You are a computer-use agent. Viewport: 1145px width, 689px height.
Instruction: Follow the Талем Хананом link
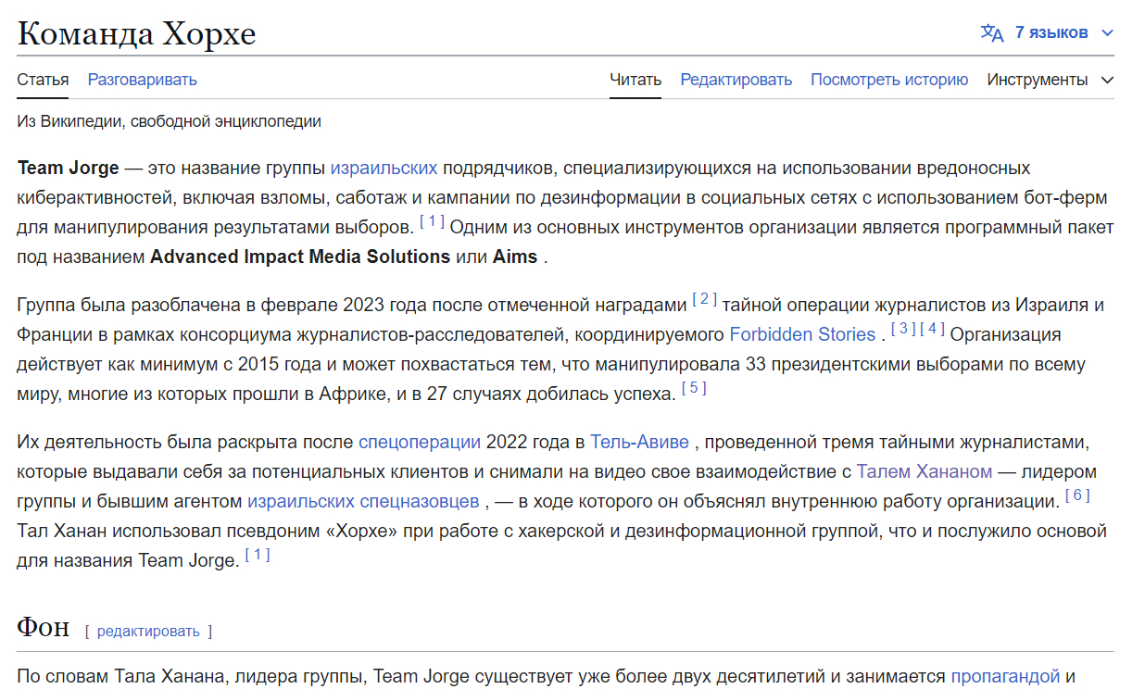coord(924,471)
